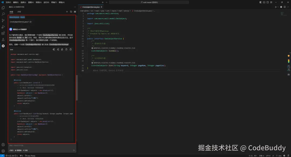Open the Testing flask view
The image size is (291, 157).
(3, 40)
